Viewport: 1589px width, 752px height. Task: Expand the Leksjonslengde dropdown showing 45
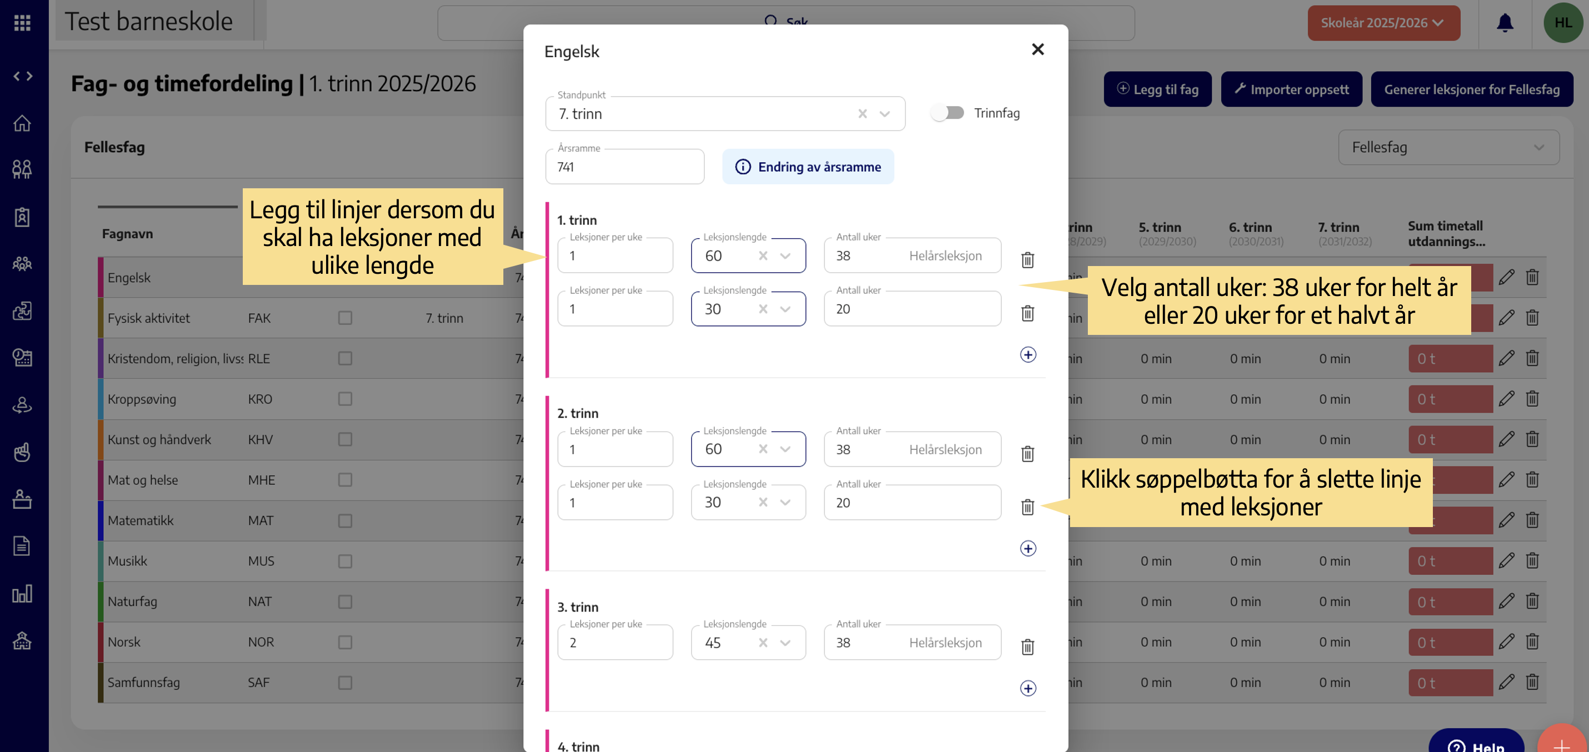pyautogui.click(x=786, y=642)
